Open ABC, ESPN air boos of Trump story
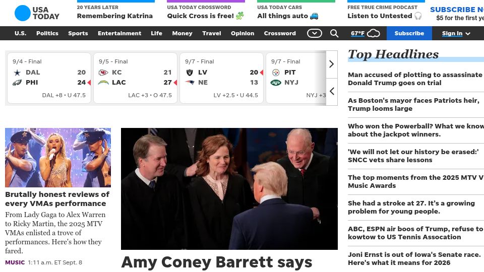 415,233
